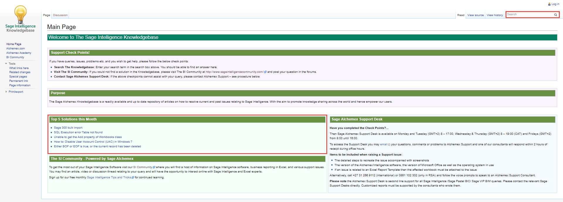Click the Sage Alchemex Support Desk header
563x202 pixels.
(x=442, y=119)
